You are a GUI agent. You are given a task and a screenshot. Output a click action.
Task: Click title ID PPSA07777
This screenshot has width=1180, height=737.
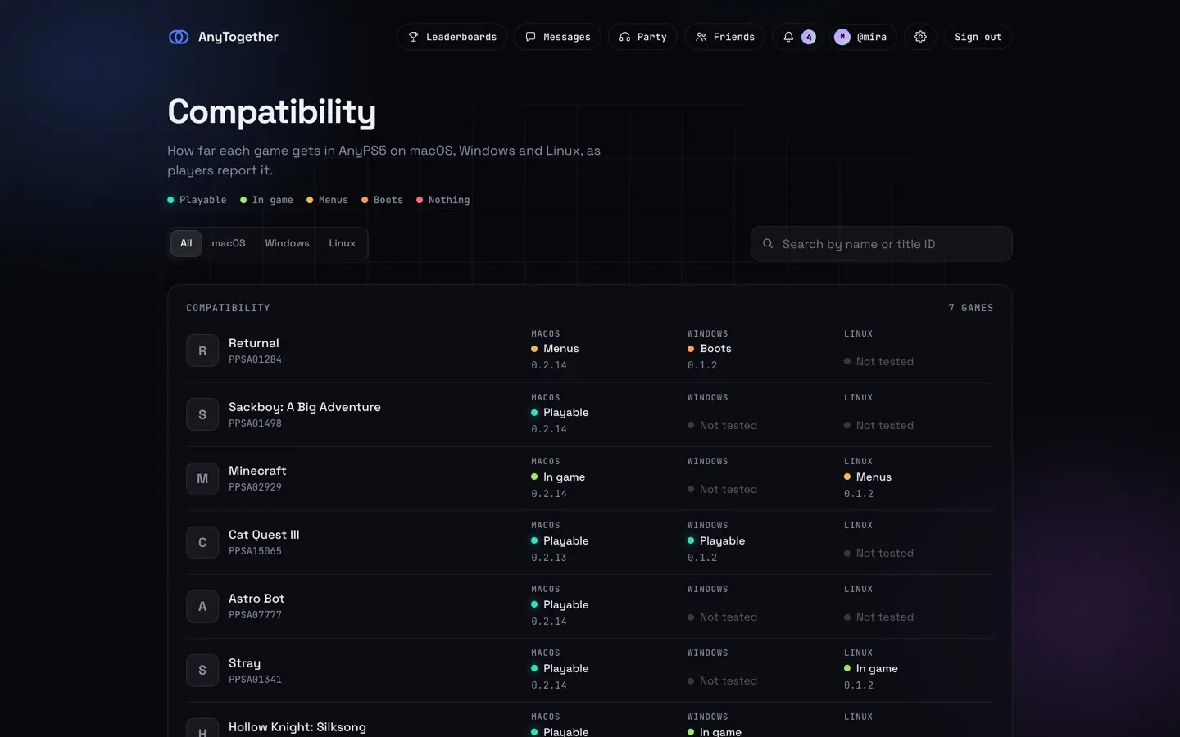255,615
